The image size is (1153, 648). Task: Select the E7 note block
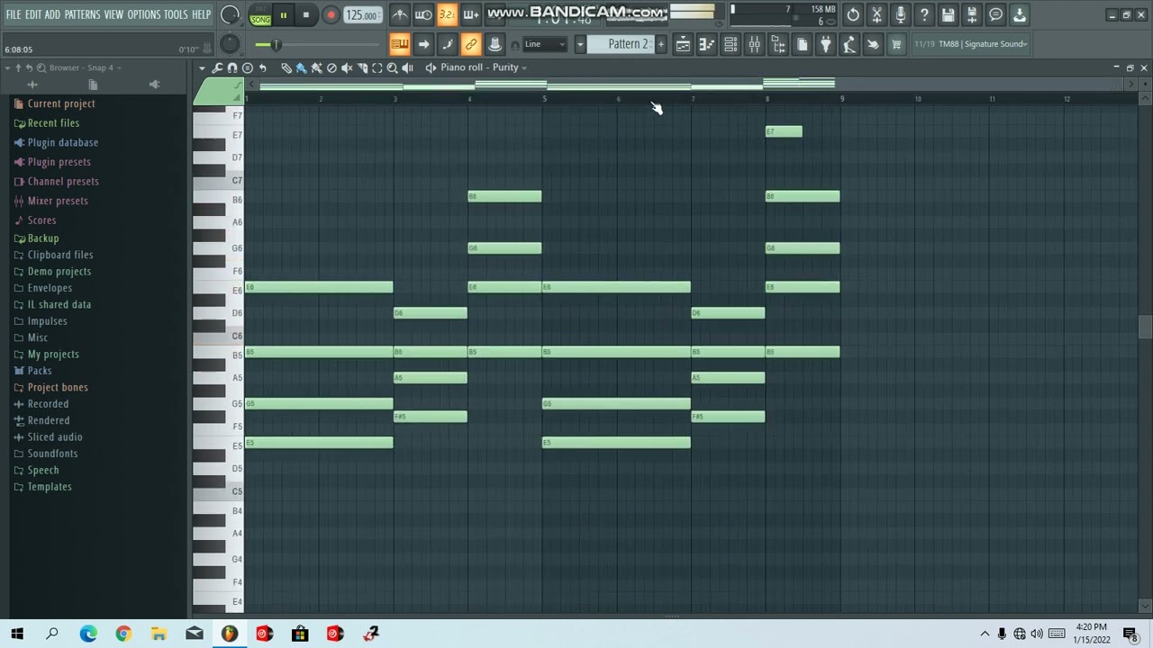784,132
